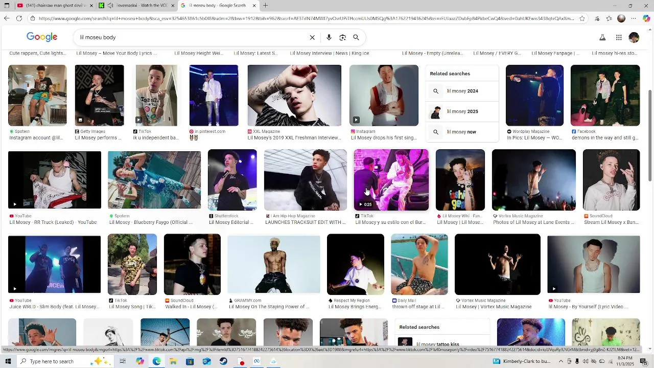Open the Google apps grid
The height and width of the screenshot is (368, 654).
(619, 37)
